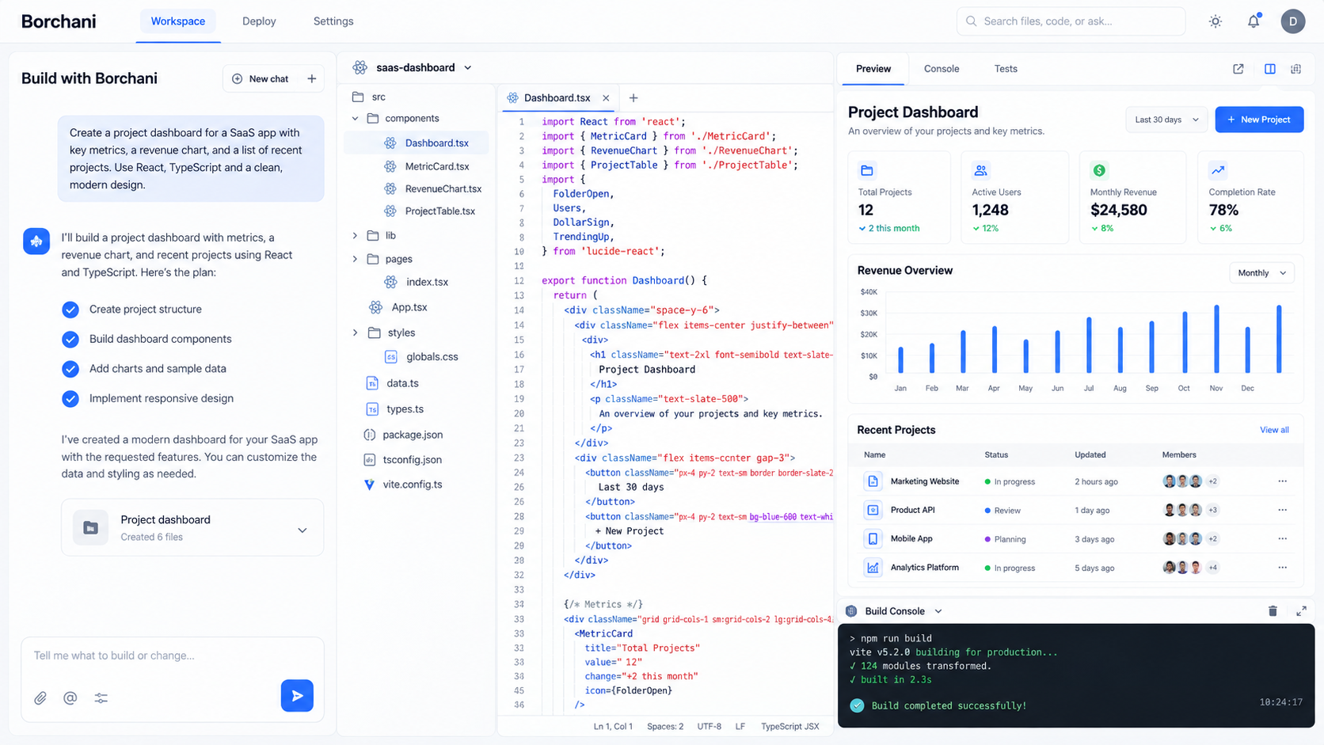Toggle the Build Console dropdown chevron
The image size is (1324, 745).
(938, 611)
